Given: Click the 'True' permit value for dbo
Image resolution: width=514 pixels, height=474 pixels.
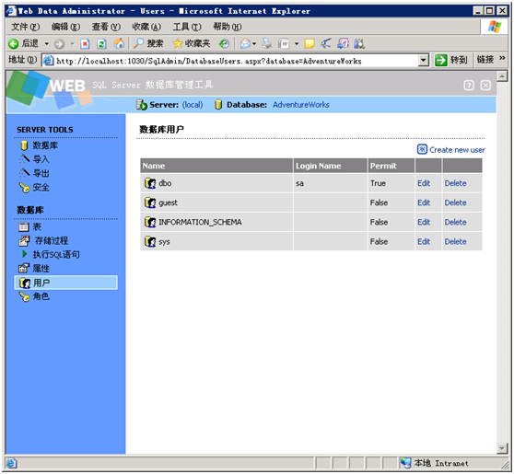Looking at the screenshot, I should 378,183.
